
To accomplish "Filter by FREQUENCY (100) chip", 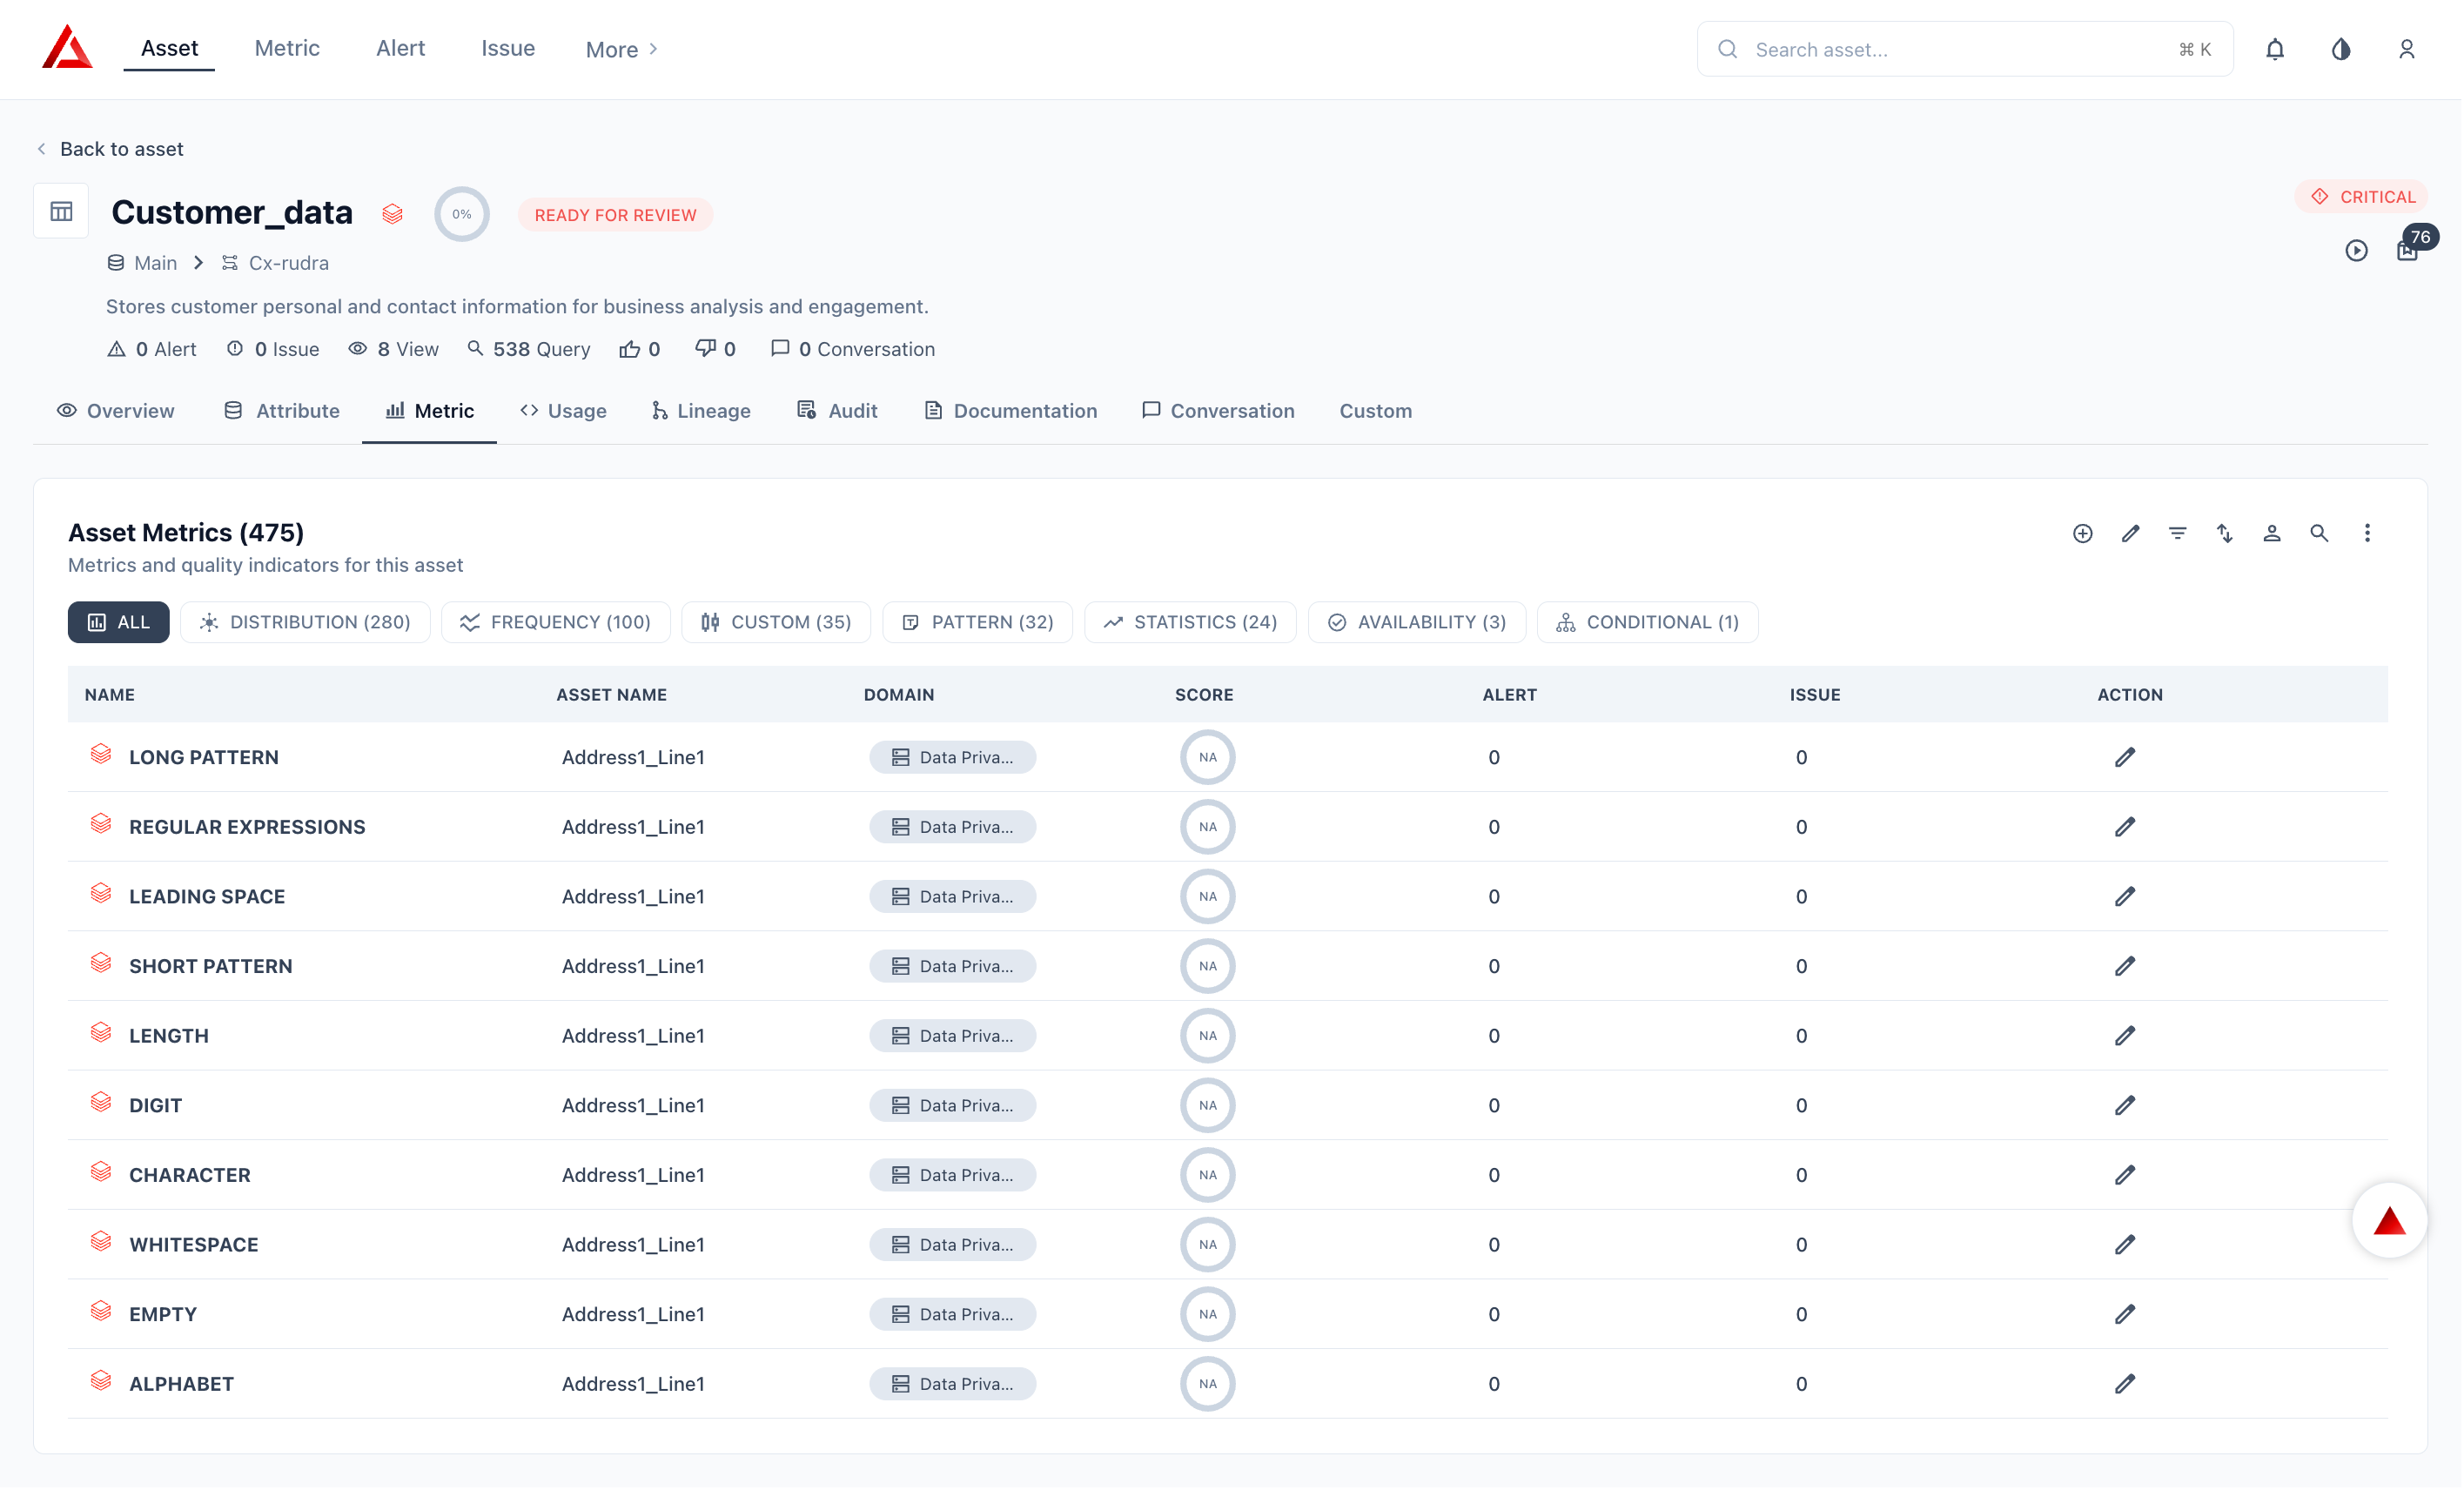I will coord(556,623).
